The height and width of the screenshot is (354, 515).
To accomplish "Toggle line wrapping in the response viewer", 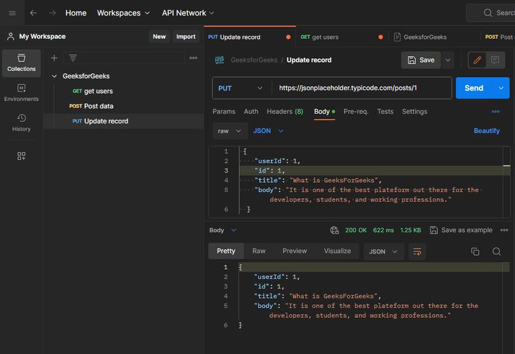I will [417, 252].
